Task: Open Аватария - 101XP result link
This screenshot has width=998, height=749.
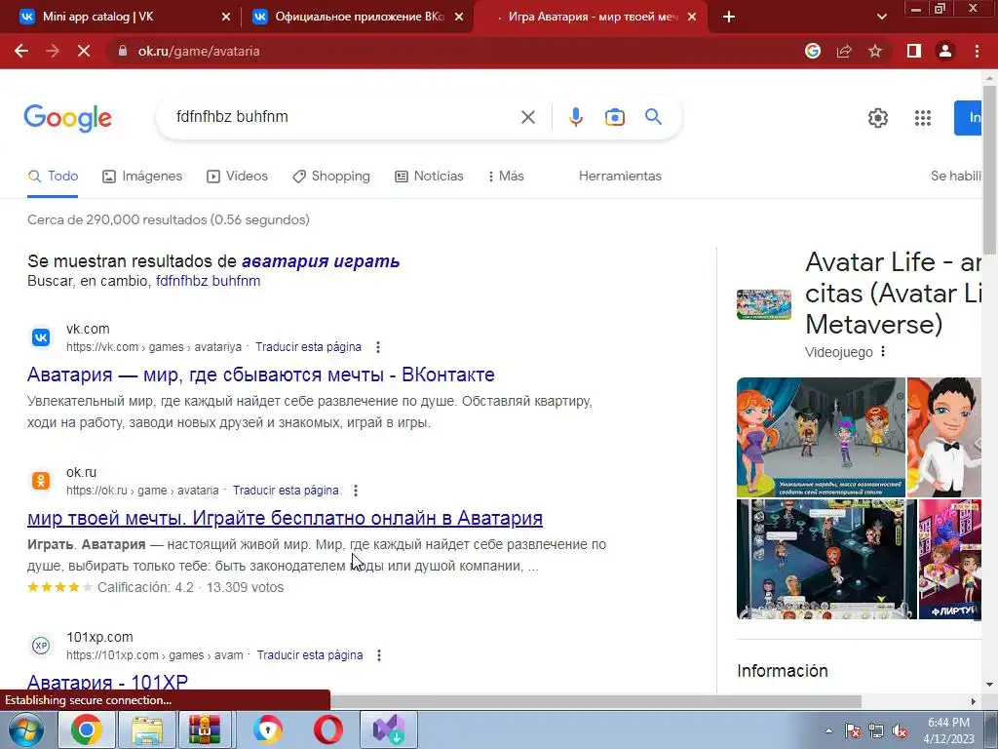Action: point(107,682)
